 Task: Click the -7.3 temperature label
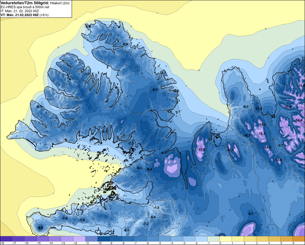[146, 224]
